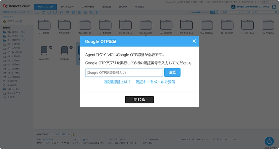Click the import list toolbar icon
This screenshot has width=279, height=149.
pyautogui.click(x=92, y=12)
